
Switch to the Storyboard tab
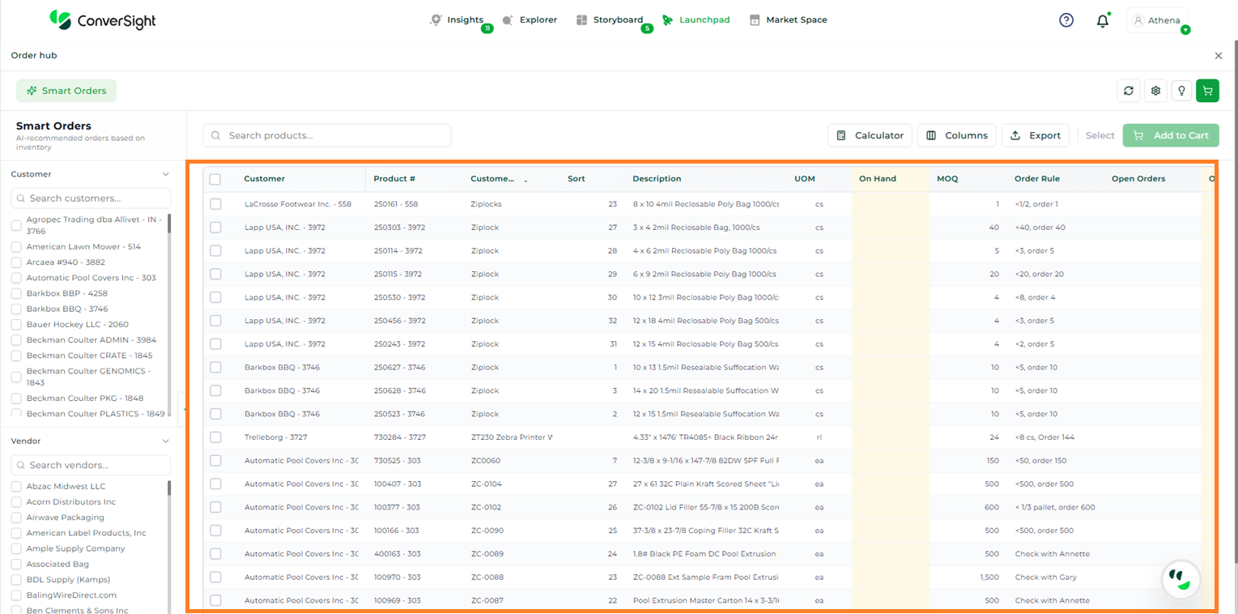pos(610,20)
